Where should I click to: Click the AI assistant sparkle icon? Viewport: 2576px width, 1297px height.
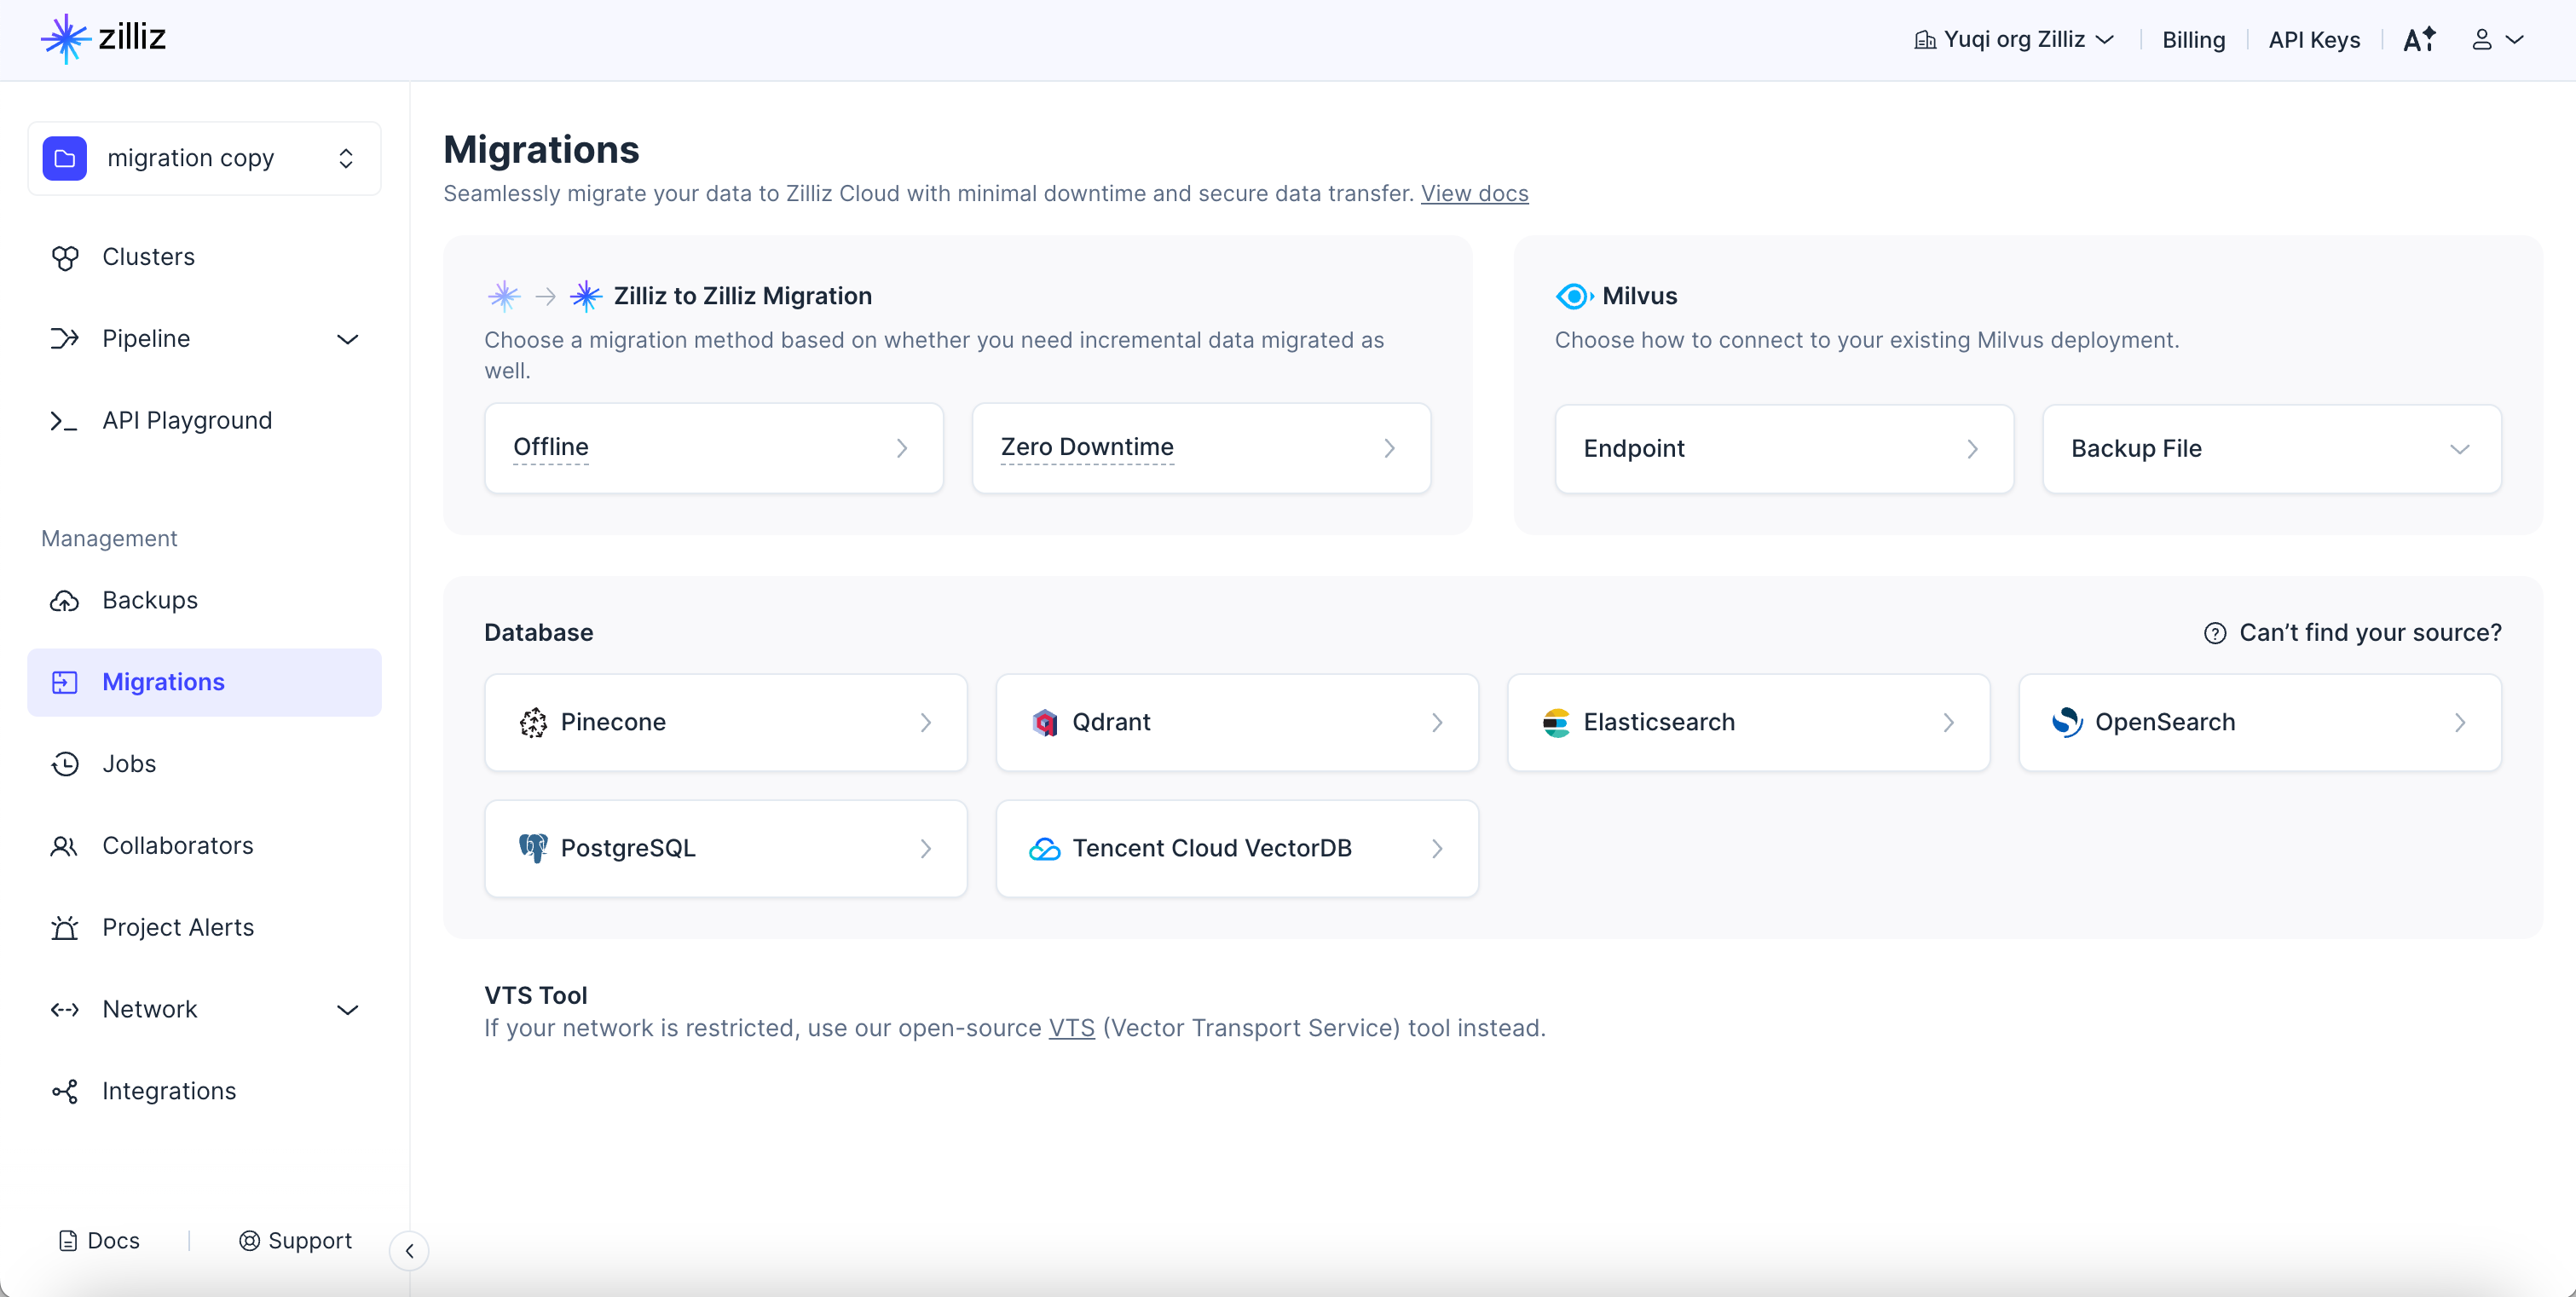point(2418,40)
